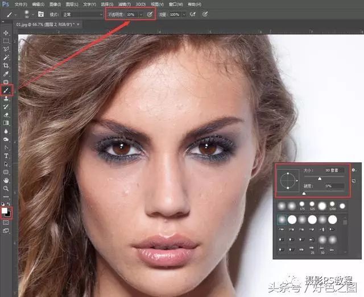The image size is (364, 297).
Task: Expand the opacity (不透明度) dropdown arrow
Action: coord(141,14)
